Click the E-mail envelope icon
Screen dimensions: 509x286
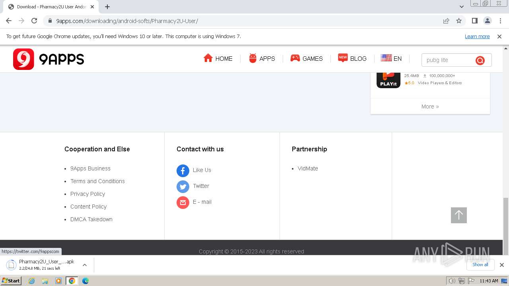(x=183, y=203)
